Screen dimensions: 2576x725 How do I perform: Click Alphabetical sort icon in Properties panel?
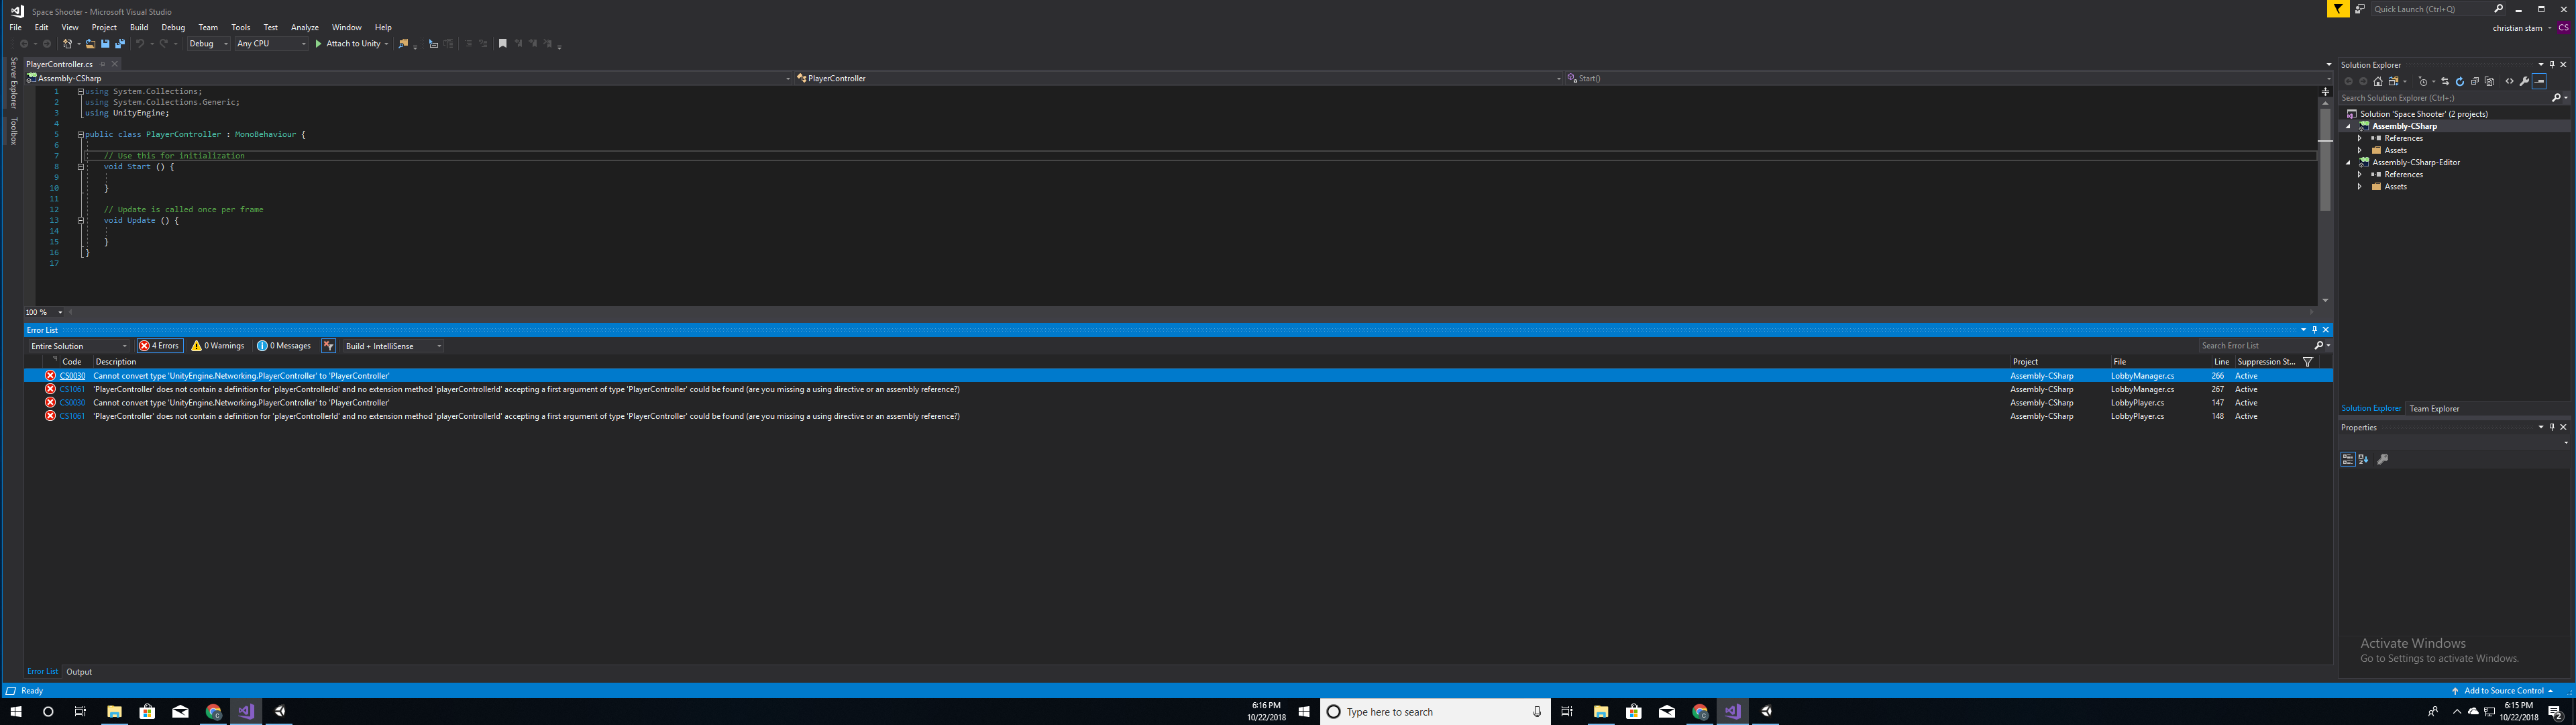click(x=2363, y=458)
